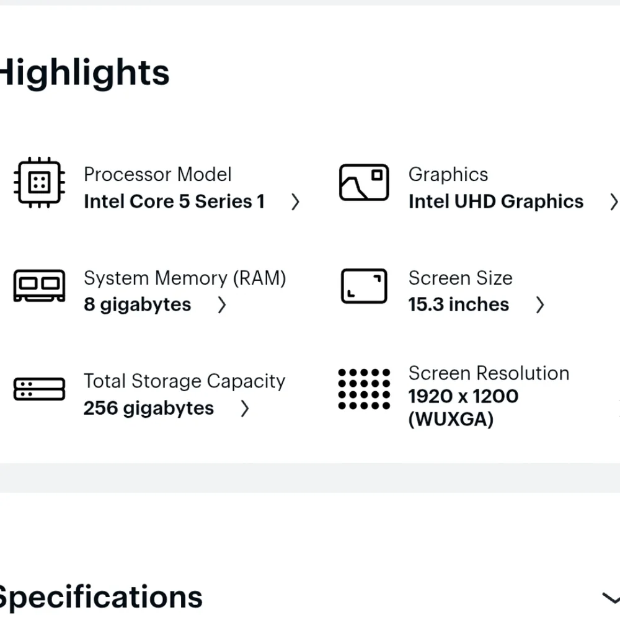Click the storage drive icon
620x620 pixels.
39,389
